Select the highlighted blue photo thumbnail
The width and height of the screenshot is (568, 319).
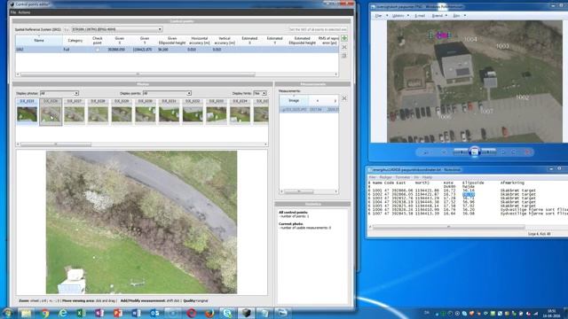point(27,113)
